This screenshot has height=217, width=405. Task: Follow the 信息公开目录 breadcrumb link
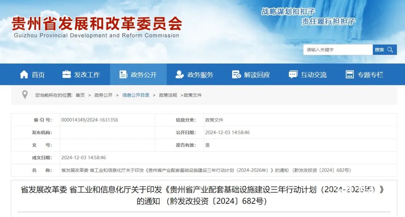click(136, 95)
